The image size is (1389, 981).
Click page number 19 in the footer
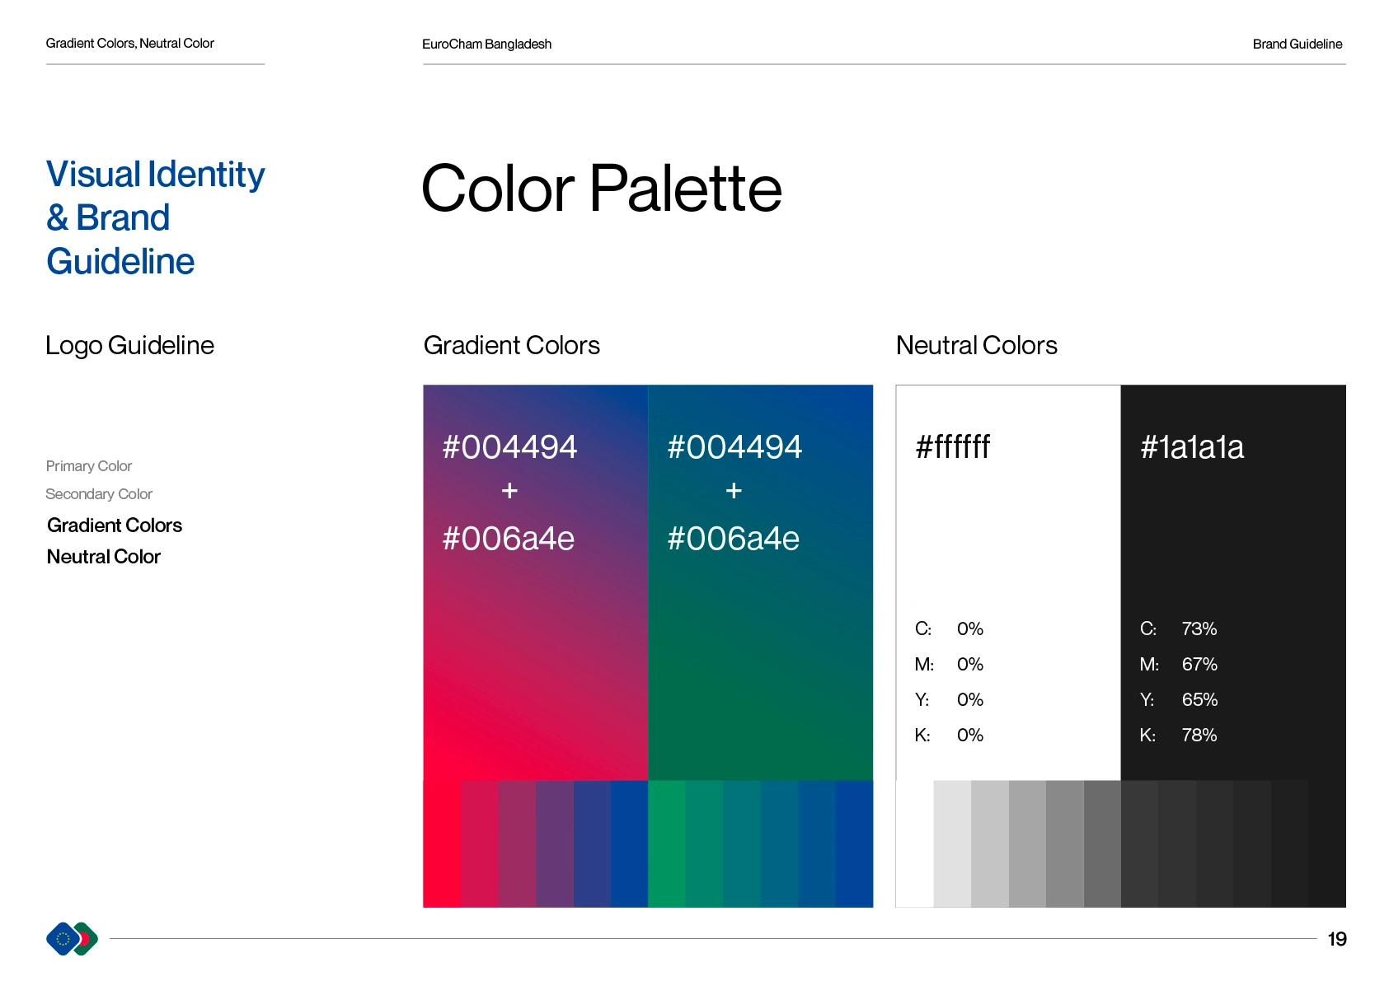[1336, 939]
